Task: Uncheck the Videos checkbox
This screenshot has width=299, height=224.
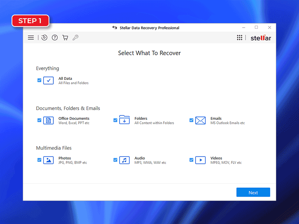Action: 191,160
